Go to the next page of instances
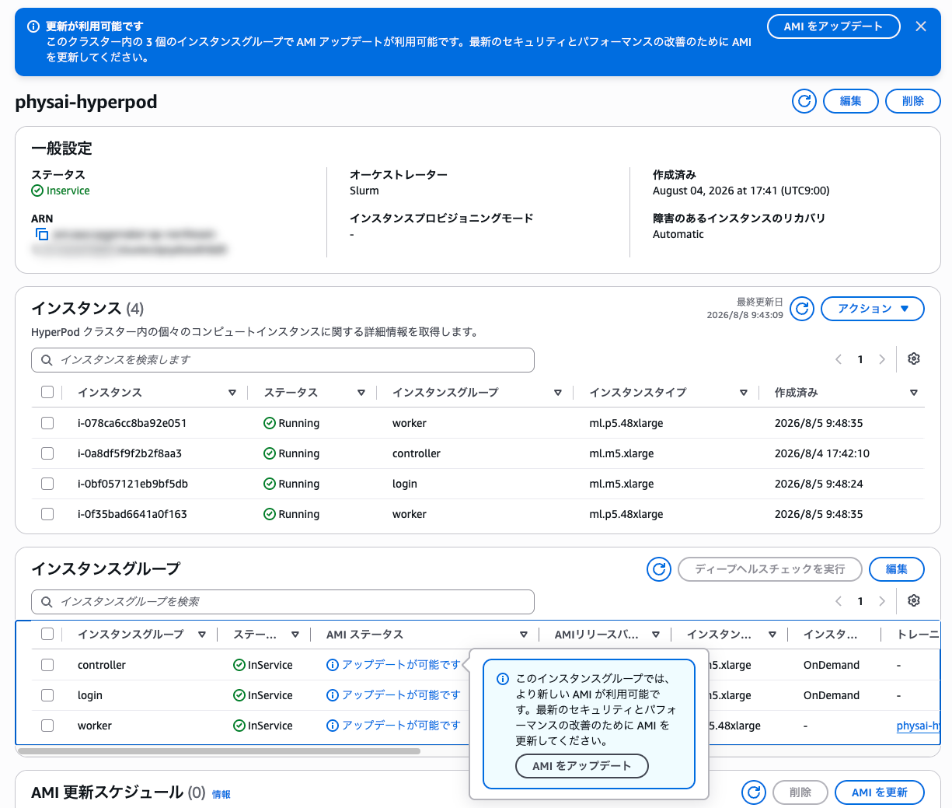 pyautogui.click(x=882, y=359)
